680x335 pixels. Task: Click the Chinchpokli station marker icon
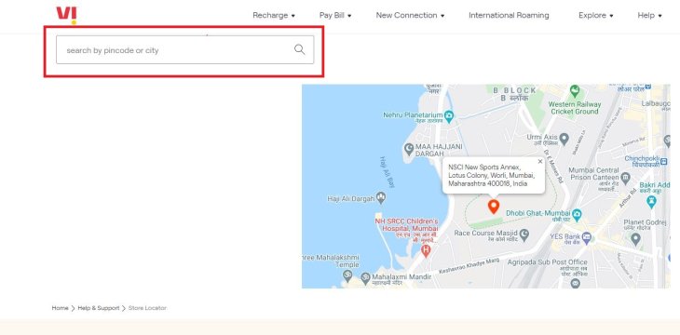pyautogui.click(x=664, y=163)
